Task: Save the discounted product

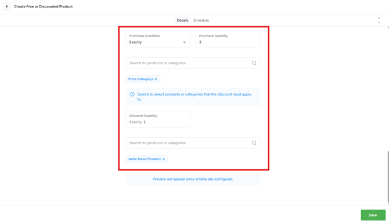Action: (373, 215)
